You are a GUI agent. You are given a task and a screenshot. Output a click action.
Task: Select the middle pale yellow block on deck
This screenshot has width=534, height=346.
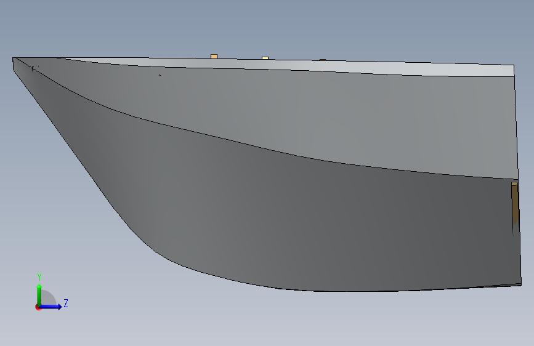click(x=265, y=58)
